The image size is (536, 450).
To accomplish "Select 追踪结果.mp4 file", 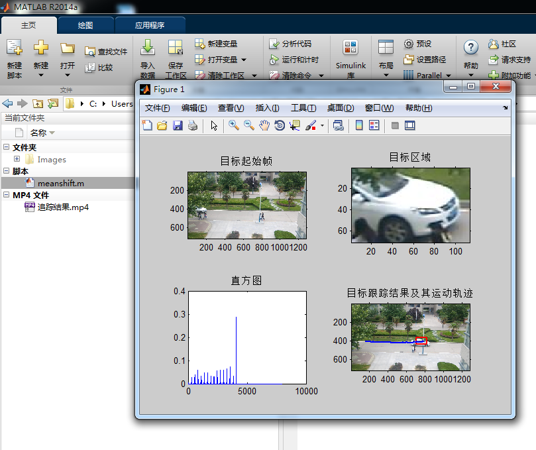I will pos(63,207).
